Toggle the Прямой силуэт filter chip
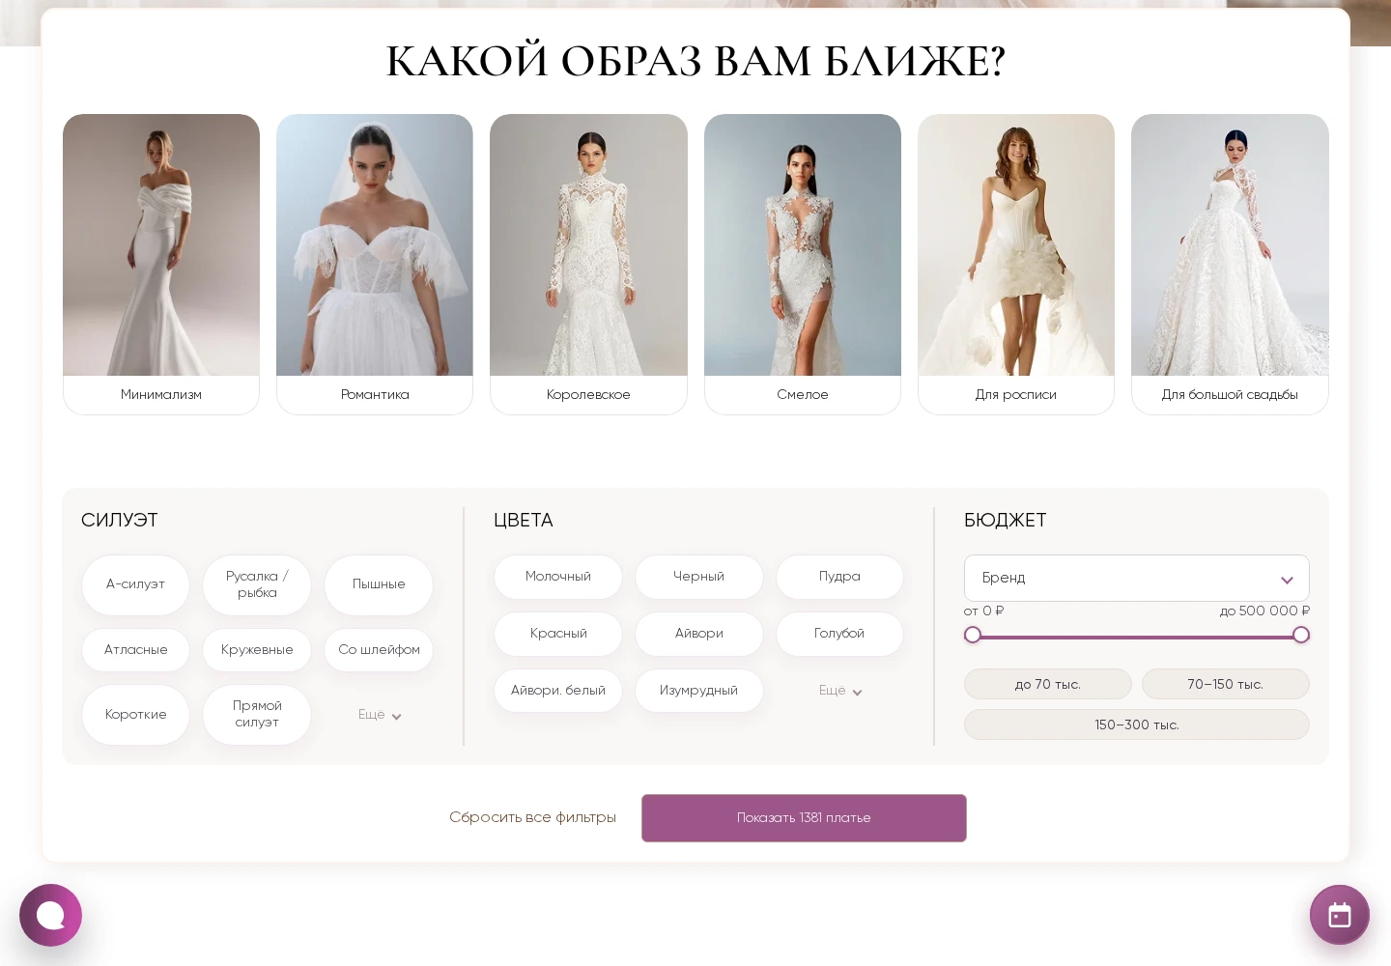 (257, 715)
